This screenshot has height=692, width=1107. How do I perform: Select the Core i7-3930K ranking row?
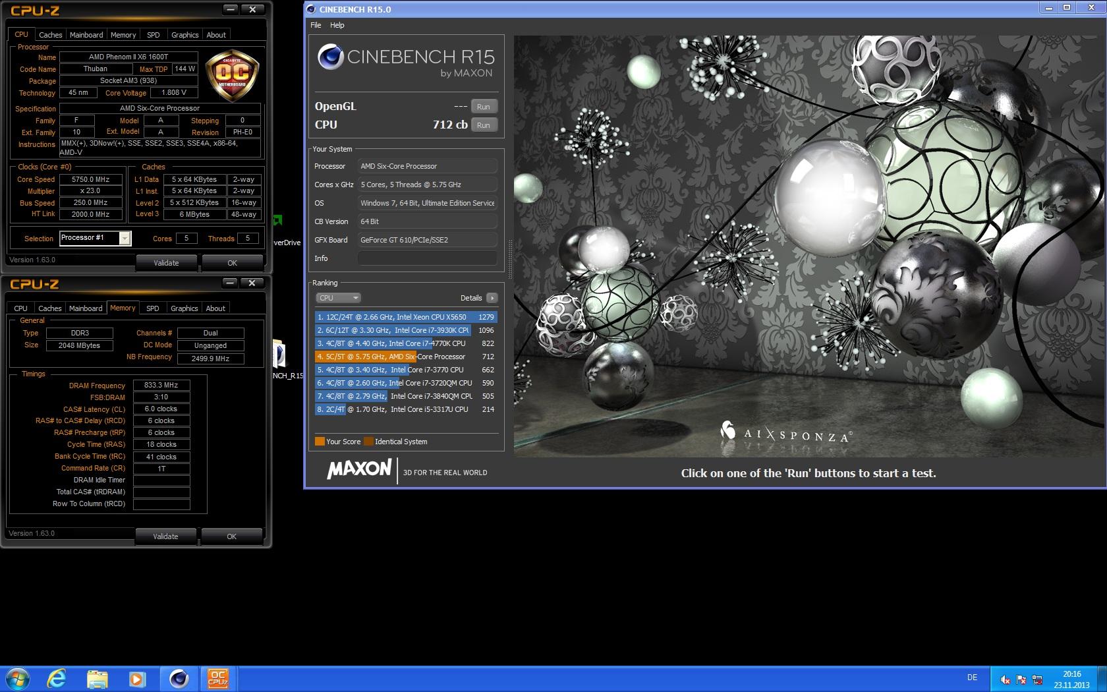pyautogui.click(x=405, y=330)
